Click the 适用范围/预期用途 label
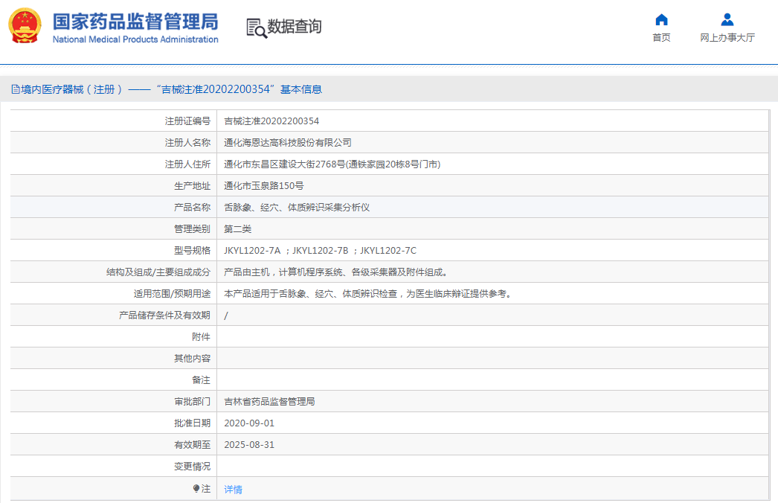The width and height of the screenshot is (778, 503). point(172,294)
